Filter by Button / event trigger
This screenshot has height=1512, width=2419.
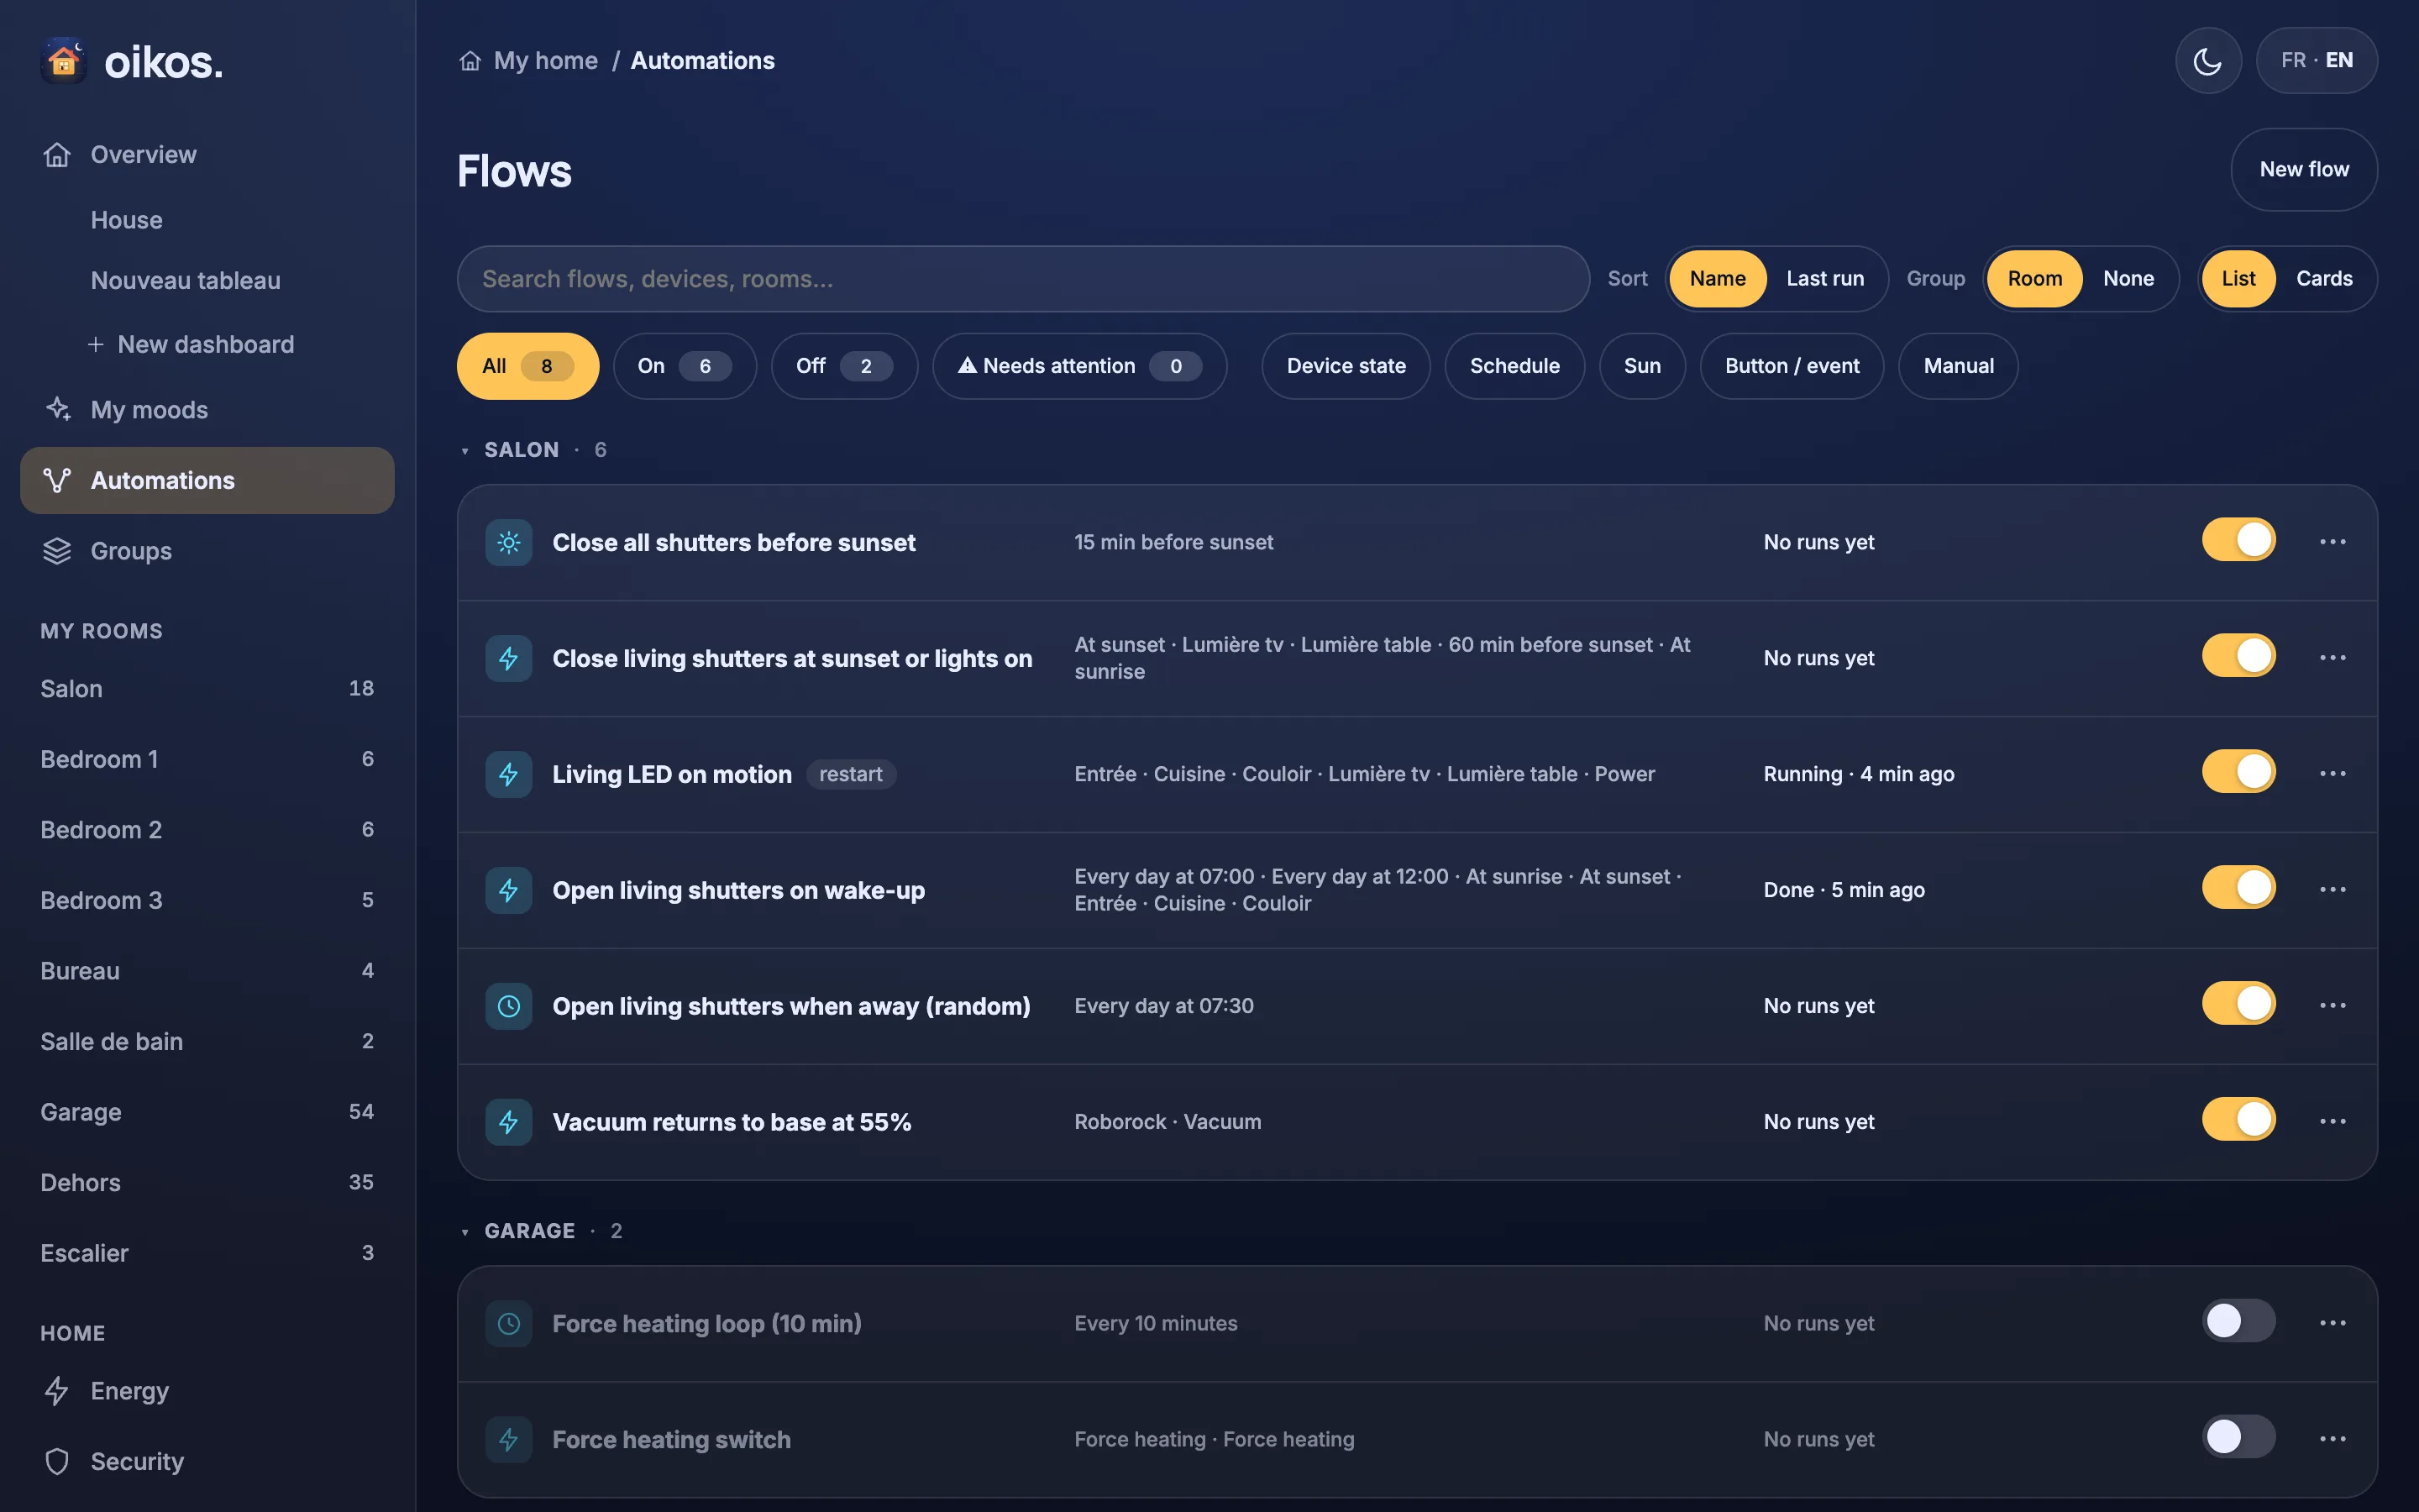[x=1792, y=366]
